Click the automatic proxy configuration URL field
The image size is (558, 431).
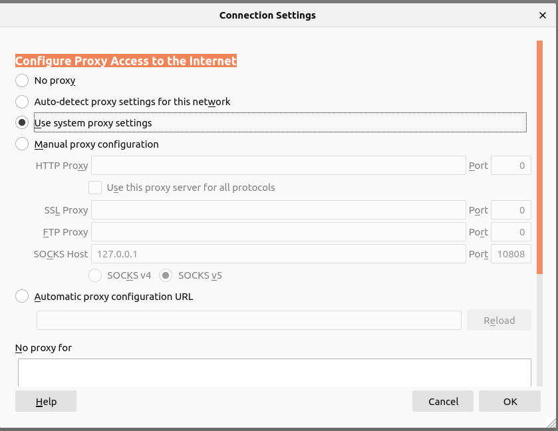coord(249,320)
